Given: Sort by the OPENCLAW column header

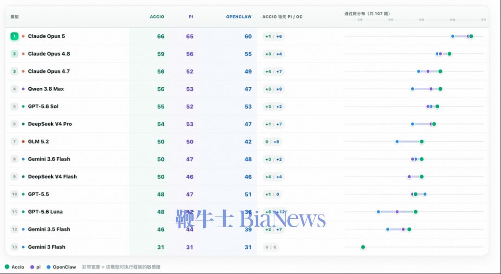Looking at the screenshot, I should (x=239, y=17).
